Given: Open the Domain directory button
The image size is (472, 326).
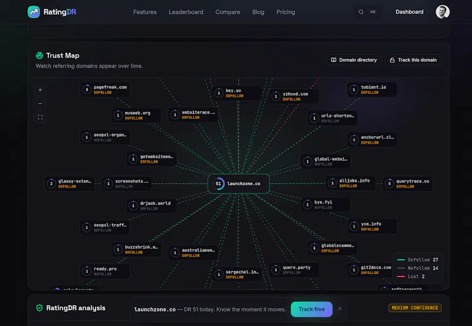Looking at the screenshot, I should (353, 60).
